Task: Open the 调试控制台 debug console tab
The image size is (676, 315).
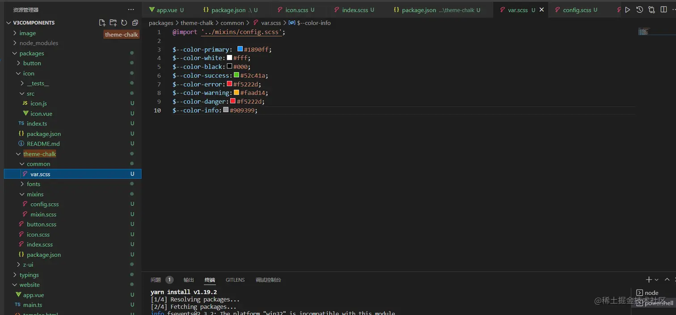Action: [x=268, y=280]
